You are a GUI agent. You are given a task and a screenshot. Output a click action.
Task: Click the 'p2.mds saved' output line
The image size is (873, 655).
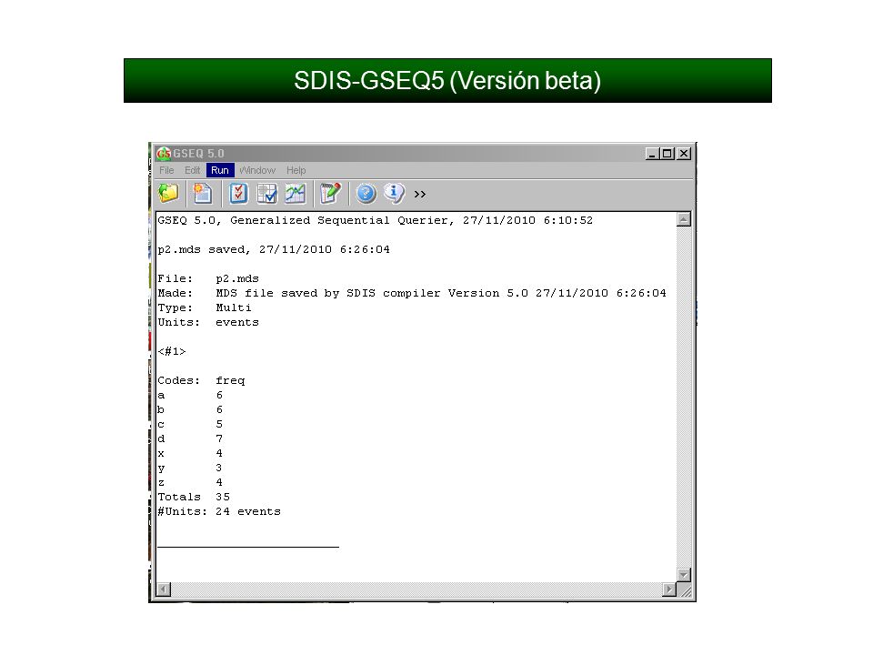point(274,249)
